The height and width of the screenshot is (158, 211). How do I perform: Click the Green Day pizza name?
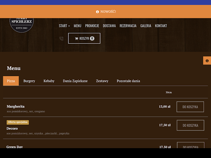pyautogui.click(x=14, y=146)
